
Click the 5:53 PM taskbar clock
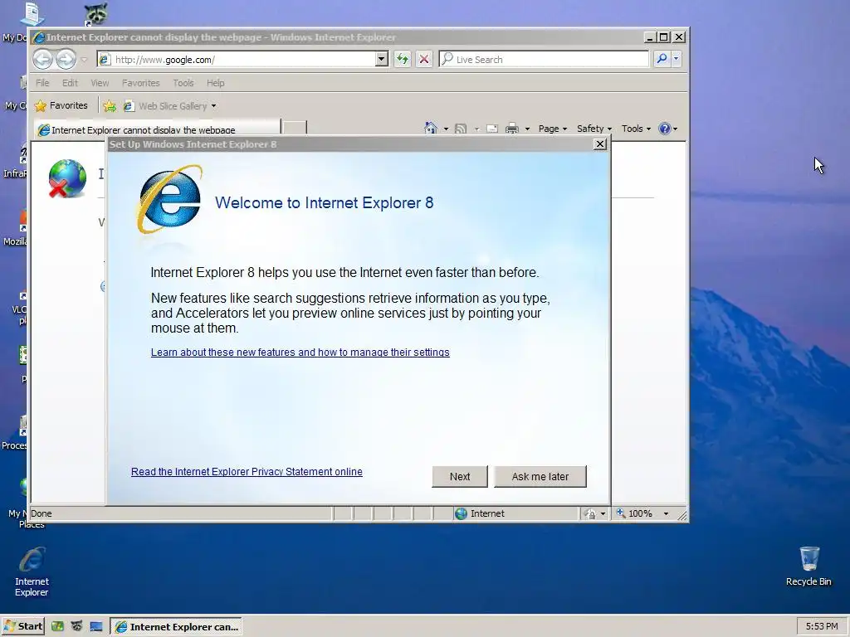coord(821,626)
